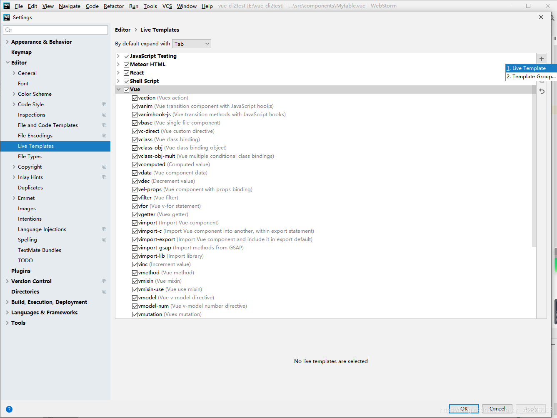Expand the JavaScript Testing group
The image size is (557, 418).
click(118, 56)
